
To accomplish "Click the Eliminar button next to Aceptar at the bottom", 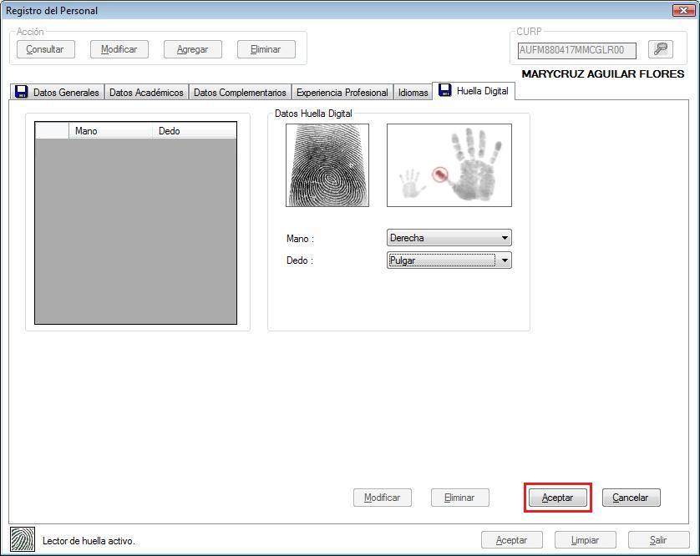I will click(x=459, y=497).
